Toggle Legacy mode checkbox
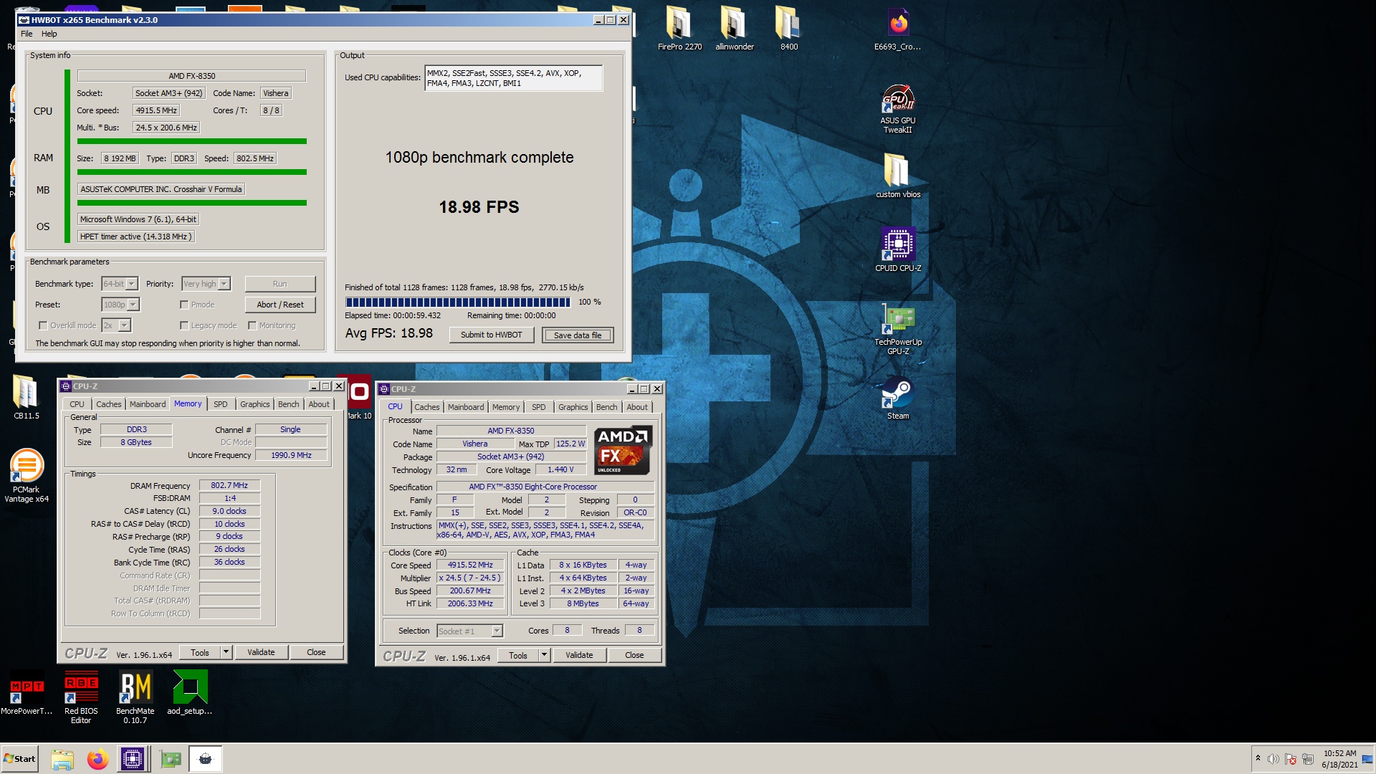 point(184,325)
